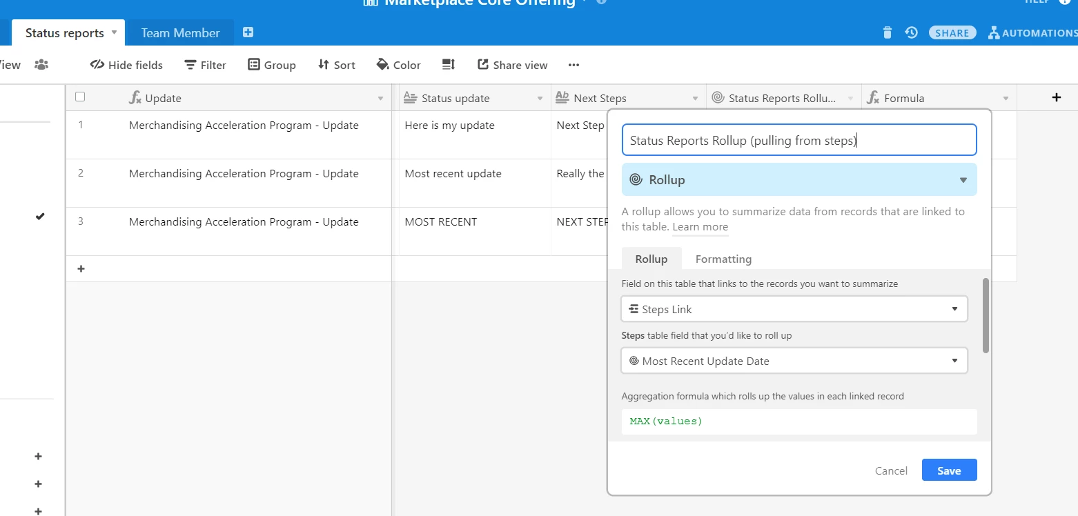Switch to the Formatting tab
Screen dimensions: 1078x516
click(723, 259)
